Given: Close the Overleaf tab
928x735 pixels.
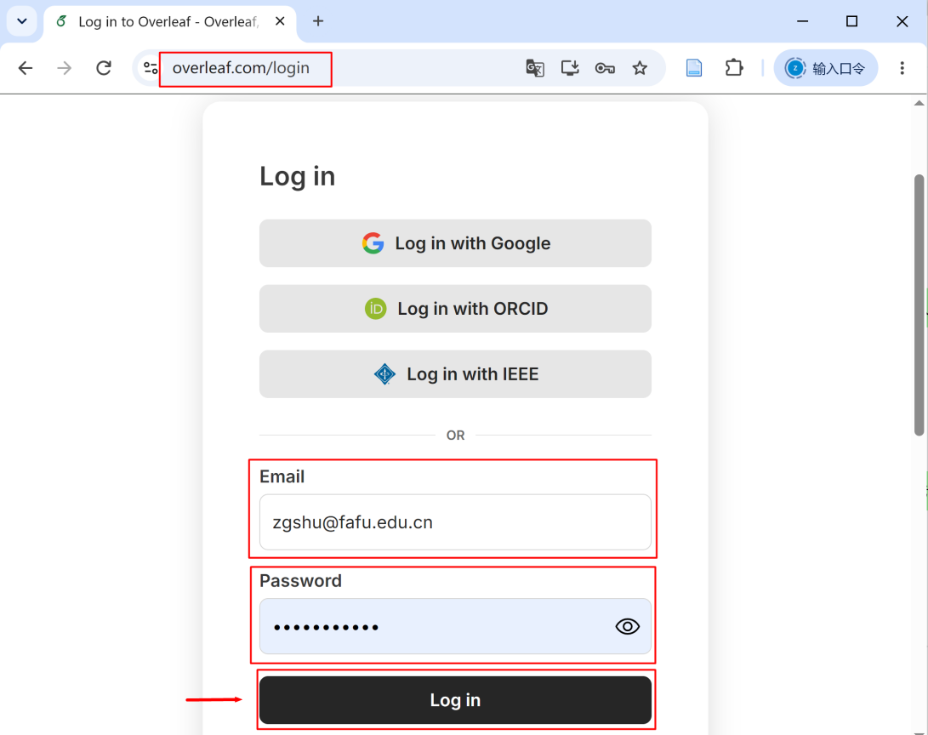Looking at the screenshot, I should [x=280, y=21].
